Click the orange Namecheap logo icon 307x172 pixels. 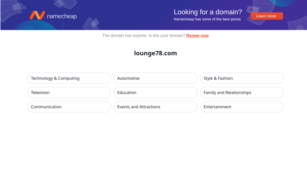[37, 15]
